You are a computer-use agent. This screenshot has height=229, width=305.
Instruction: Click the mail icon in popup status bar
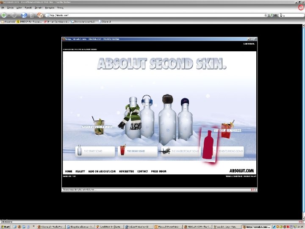pyautogui.click(x=252, y=190)
